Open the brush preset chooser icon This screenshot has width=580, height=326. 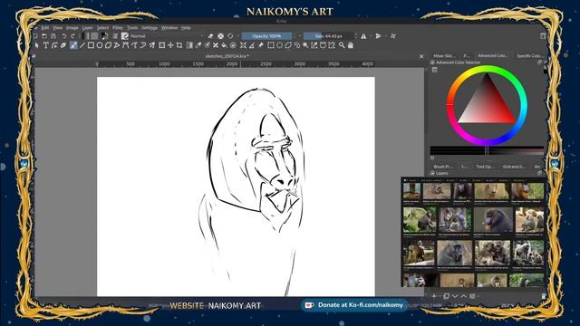pyautogui.click(x=125, y=36)
